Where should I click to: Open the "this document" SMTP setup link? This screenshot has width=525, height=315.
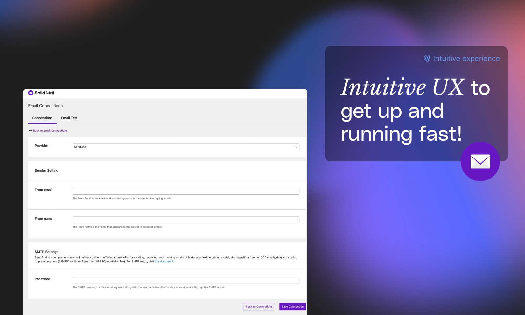click(x=164, y=262)
